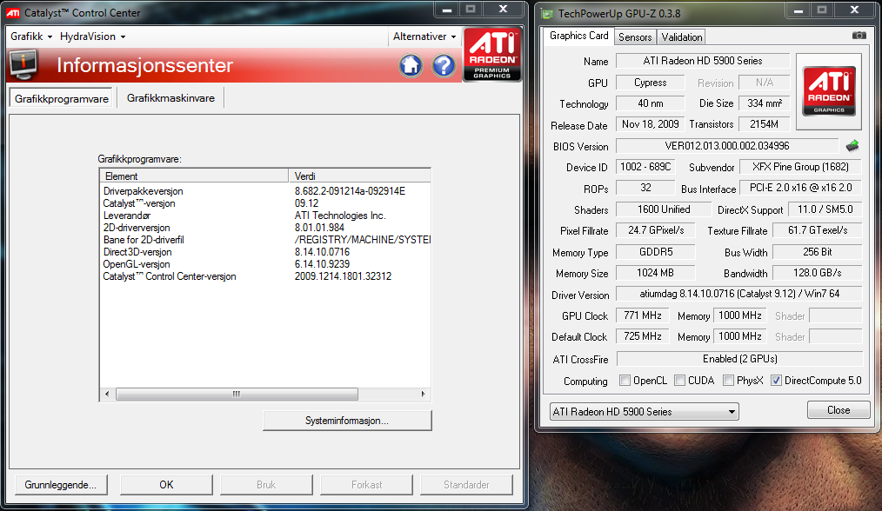Click the ATI Radeon logo in GPU-Z
882x511 pixels.
click(x=829, y=90)
